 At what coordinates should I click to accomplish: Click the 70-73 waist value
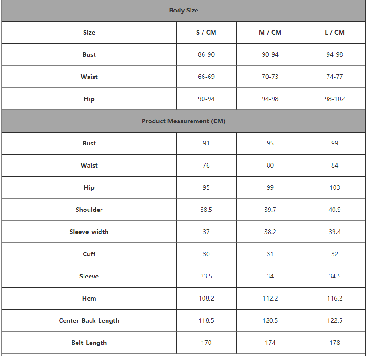pyautogui.click(x=270, y=77)
